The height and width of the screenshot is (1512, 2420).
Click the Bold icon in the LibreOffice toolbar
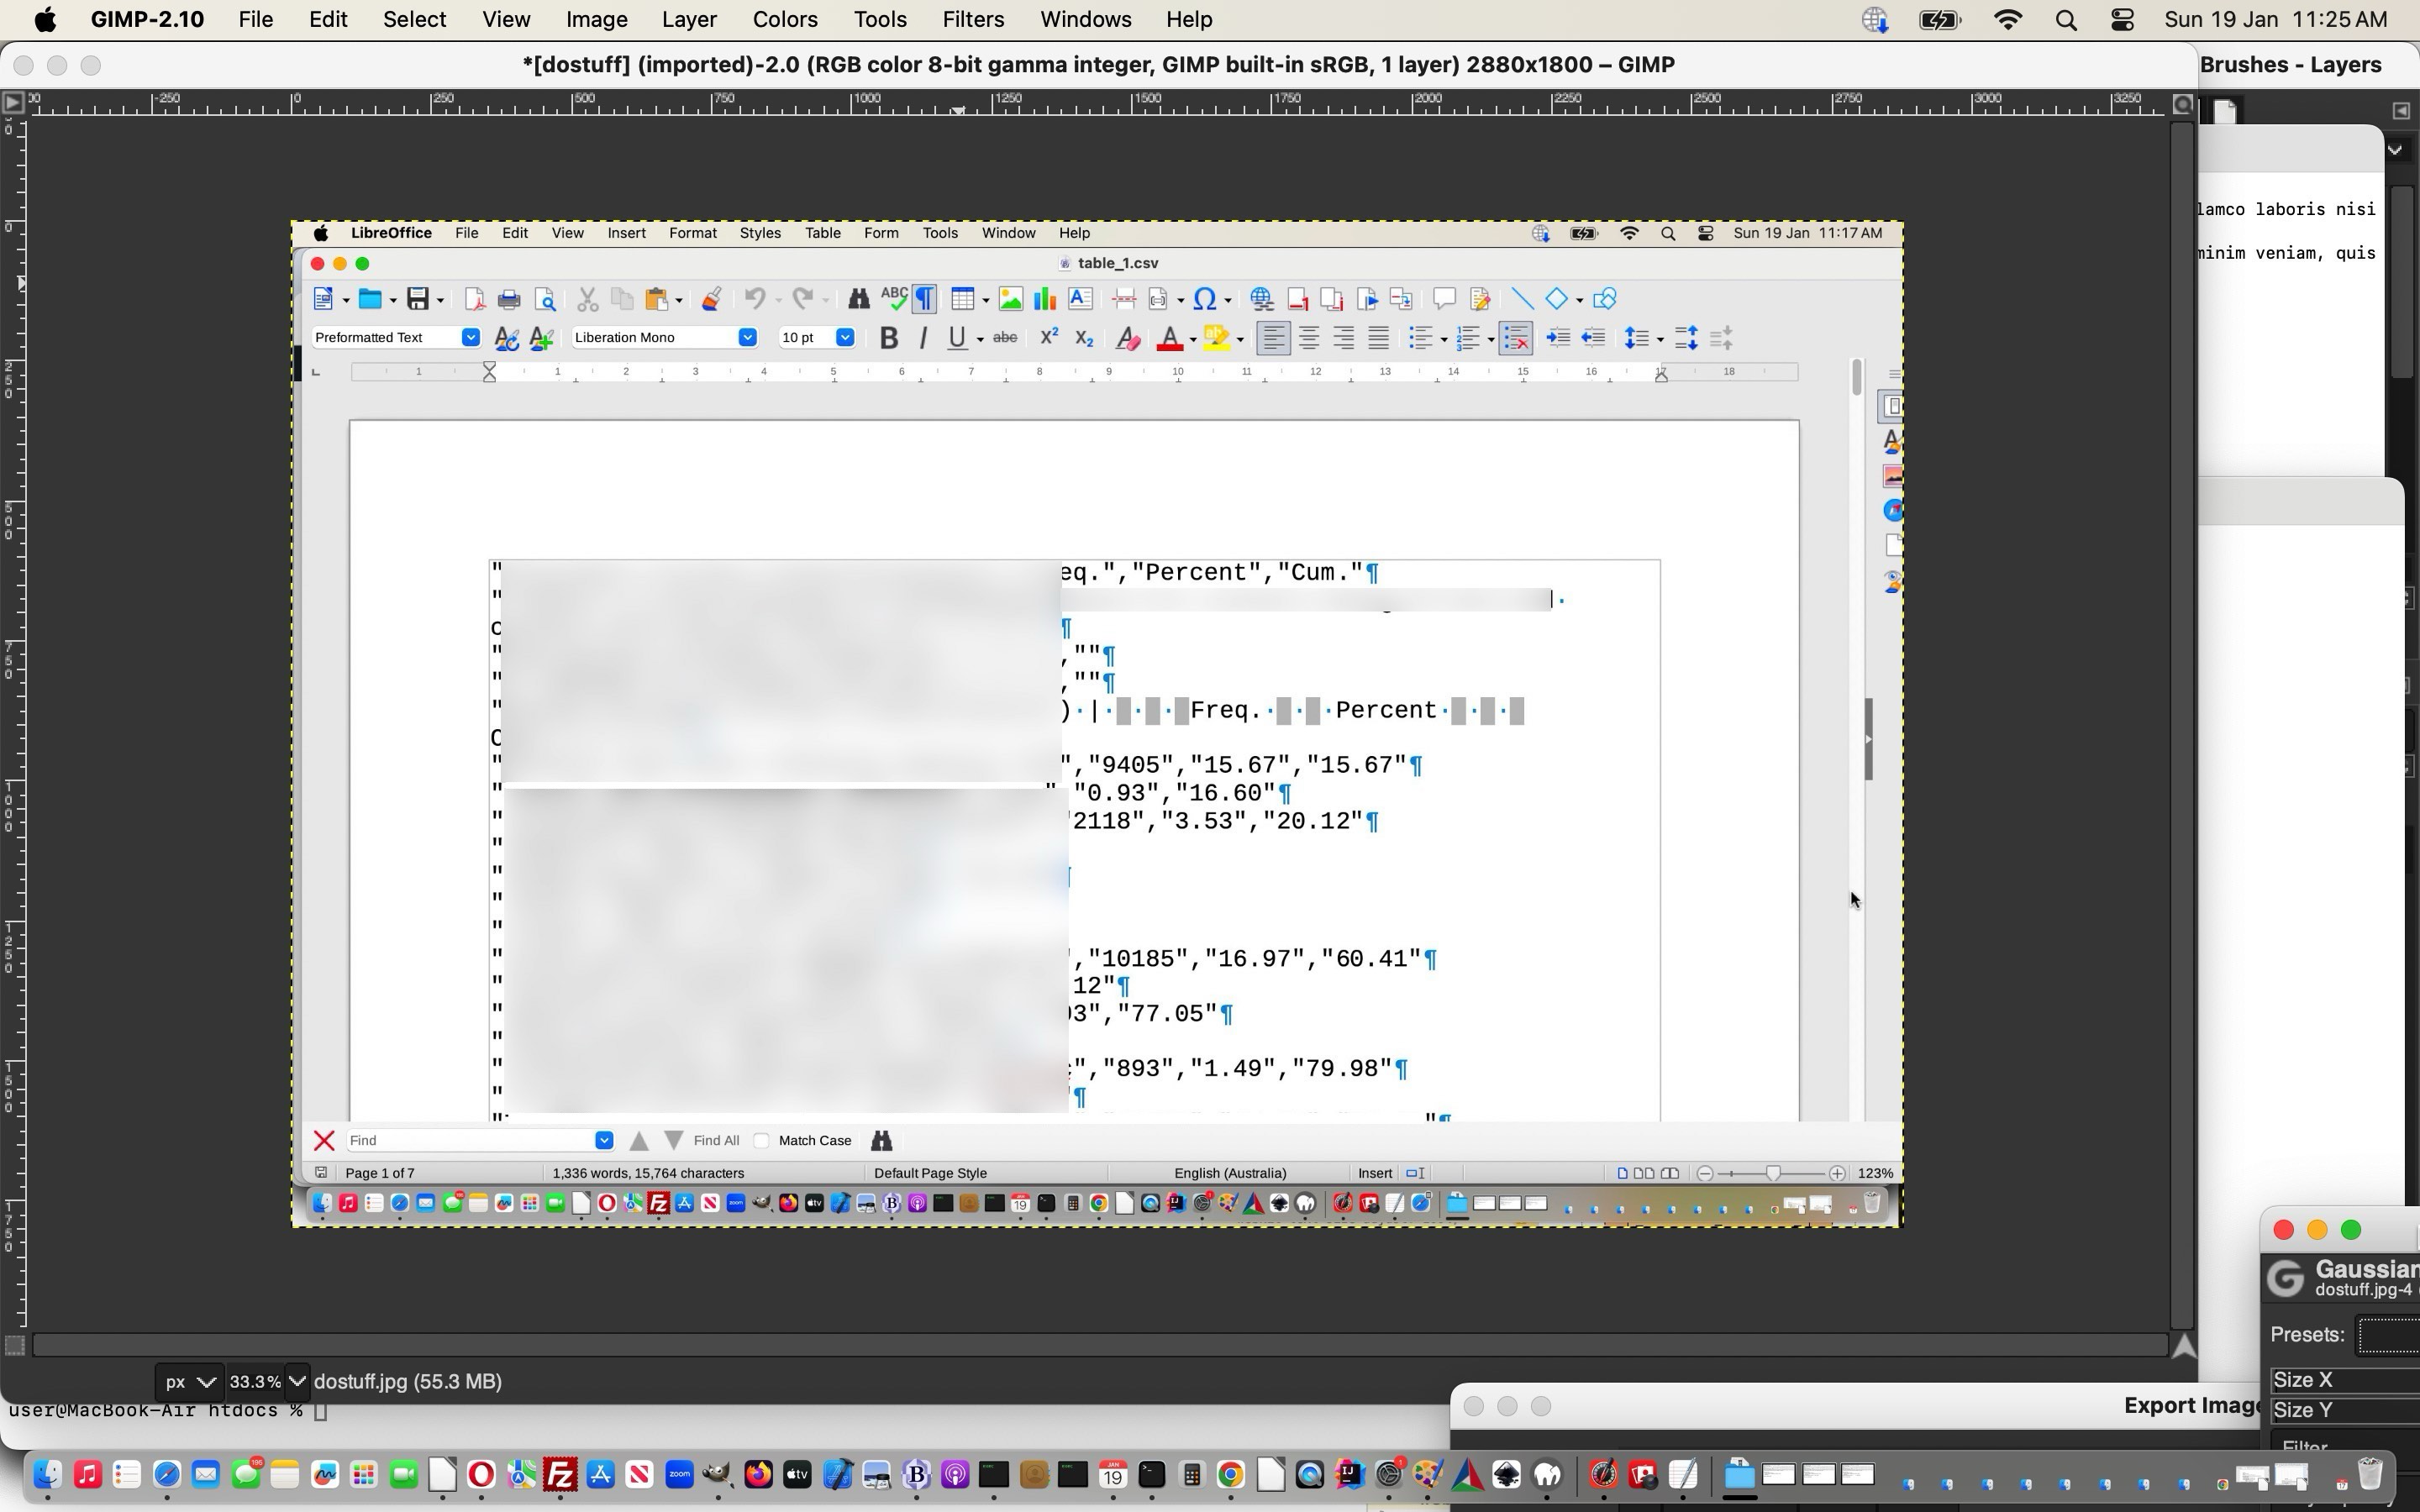pyautogui.click(x=888, y=338)
